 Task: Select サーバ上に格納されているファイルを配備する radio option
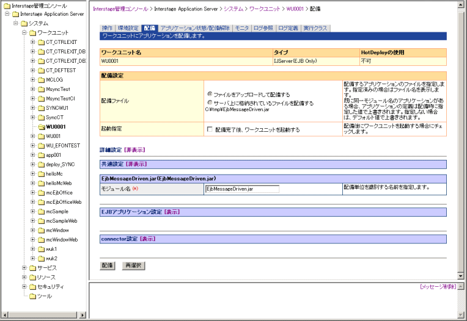(210, 103)
